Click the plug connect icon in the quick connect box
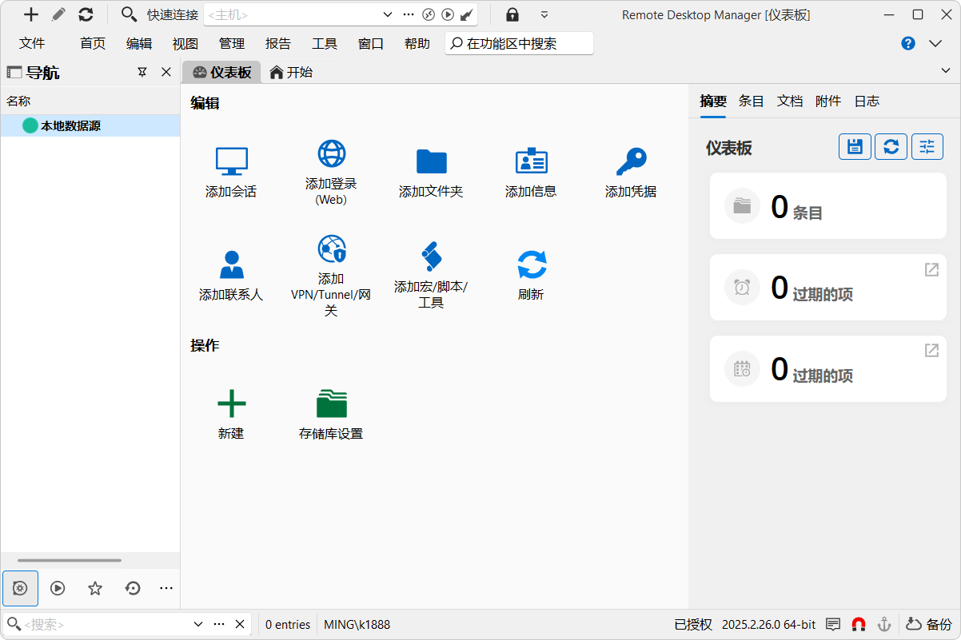This screenshot has width=961, height=640. (x=468, y=14)
